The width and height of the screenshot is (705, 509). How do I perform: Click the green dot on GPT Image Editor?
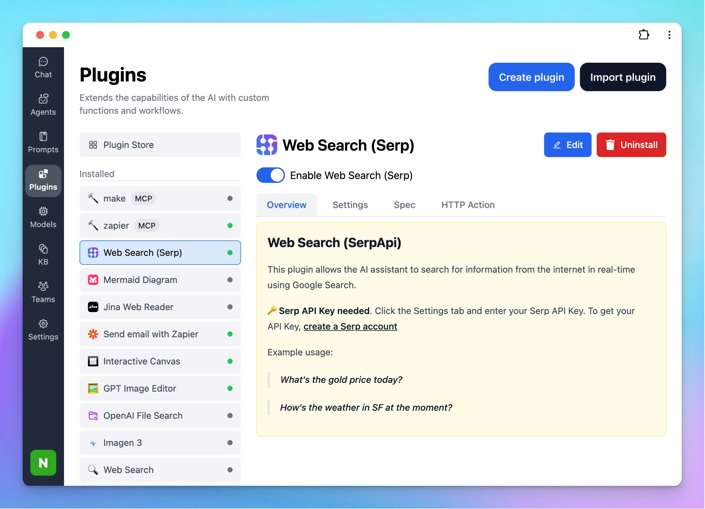[x=230, y=388]
